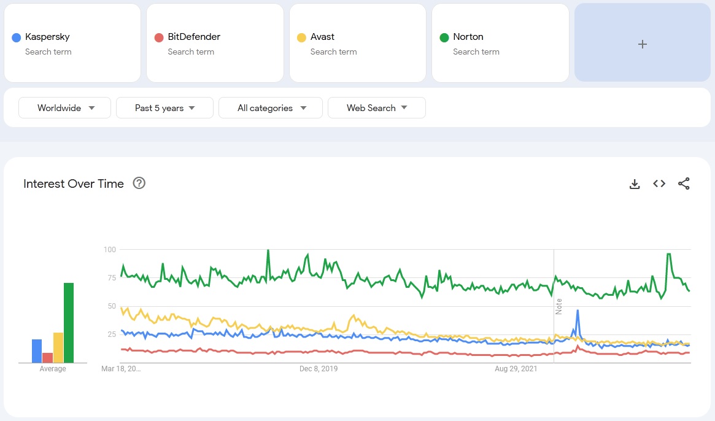The width and height of the screenshot is (715, 421).
Task: Select the Avast search term card
Action: (357, 43)
